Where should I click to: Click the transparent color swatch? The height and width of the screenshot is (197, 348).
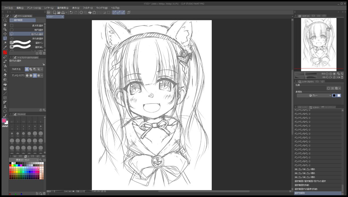point(5,126)
